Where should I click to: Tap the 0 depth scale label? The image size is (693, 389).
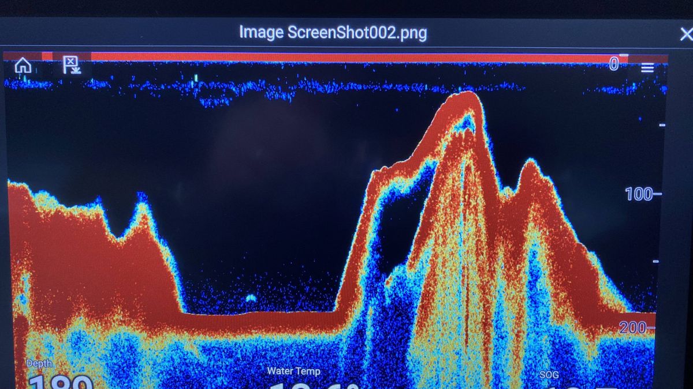click(614, 63)
